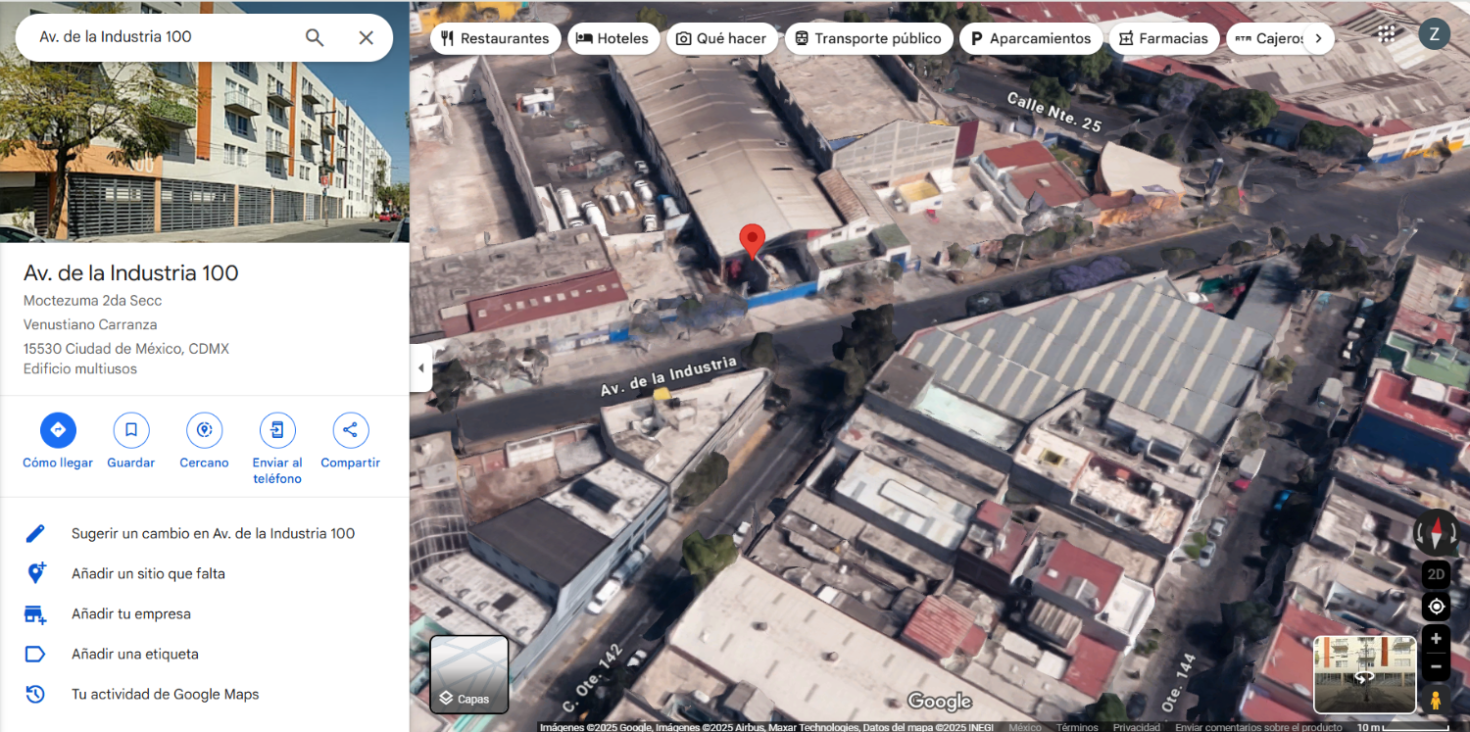Click the Moctezuma 2da Secc text
This screenshot has height=732, width=1470.
93,301
